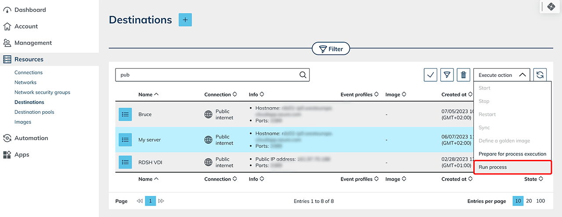Open the list menu icon for My server
The height and width of the screenshot is (217, 562).
125,140
